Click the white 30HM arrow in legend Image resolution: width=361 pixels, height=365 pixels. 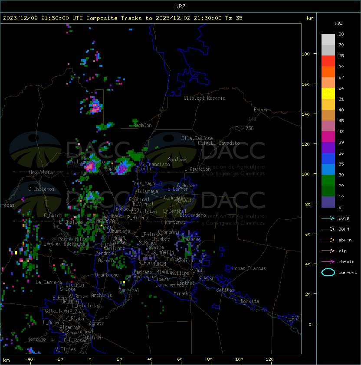(328, 229)
